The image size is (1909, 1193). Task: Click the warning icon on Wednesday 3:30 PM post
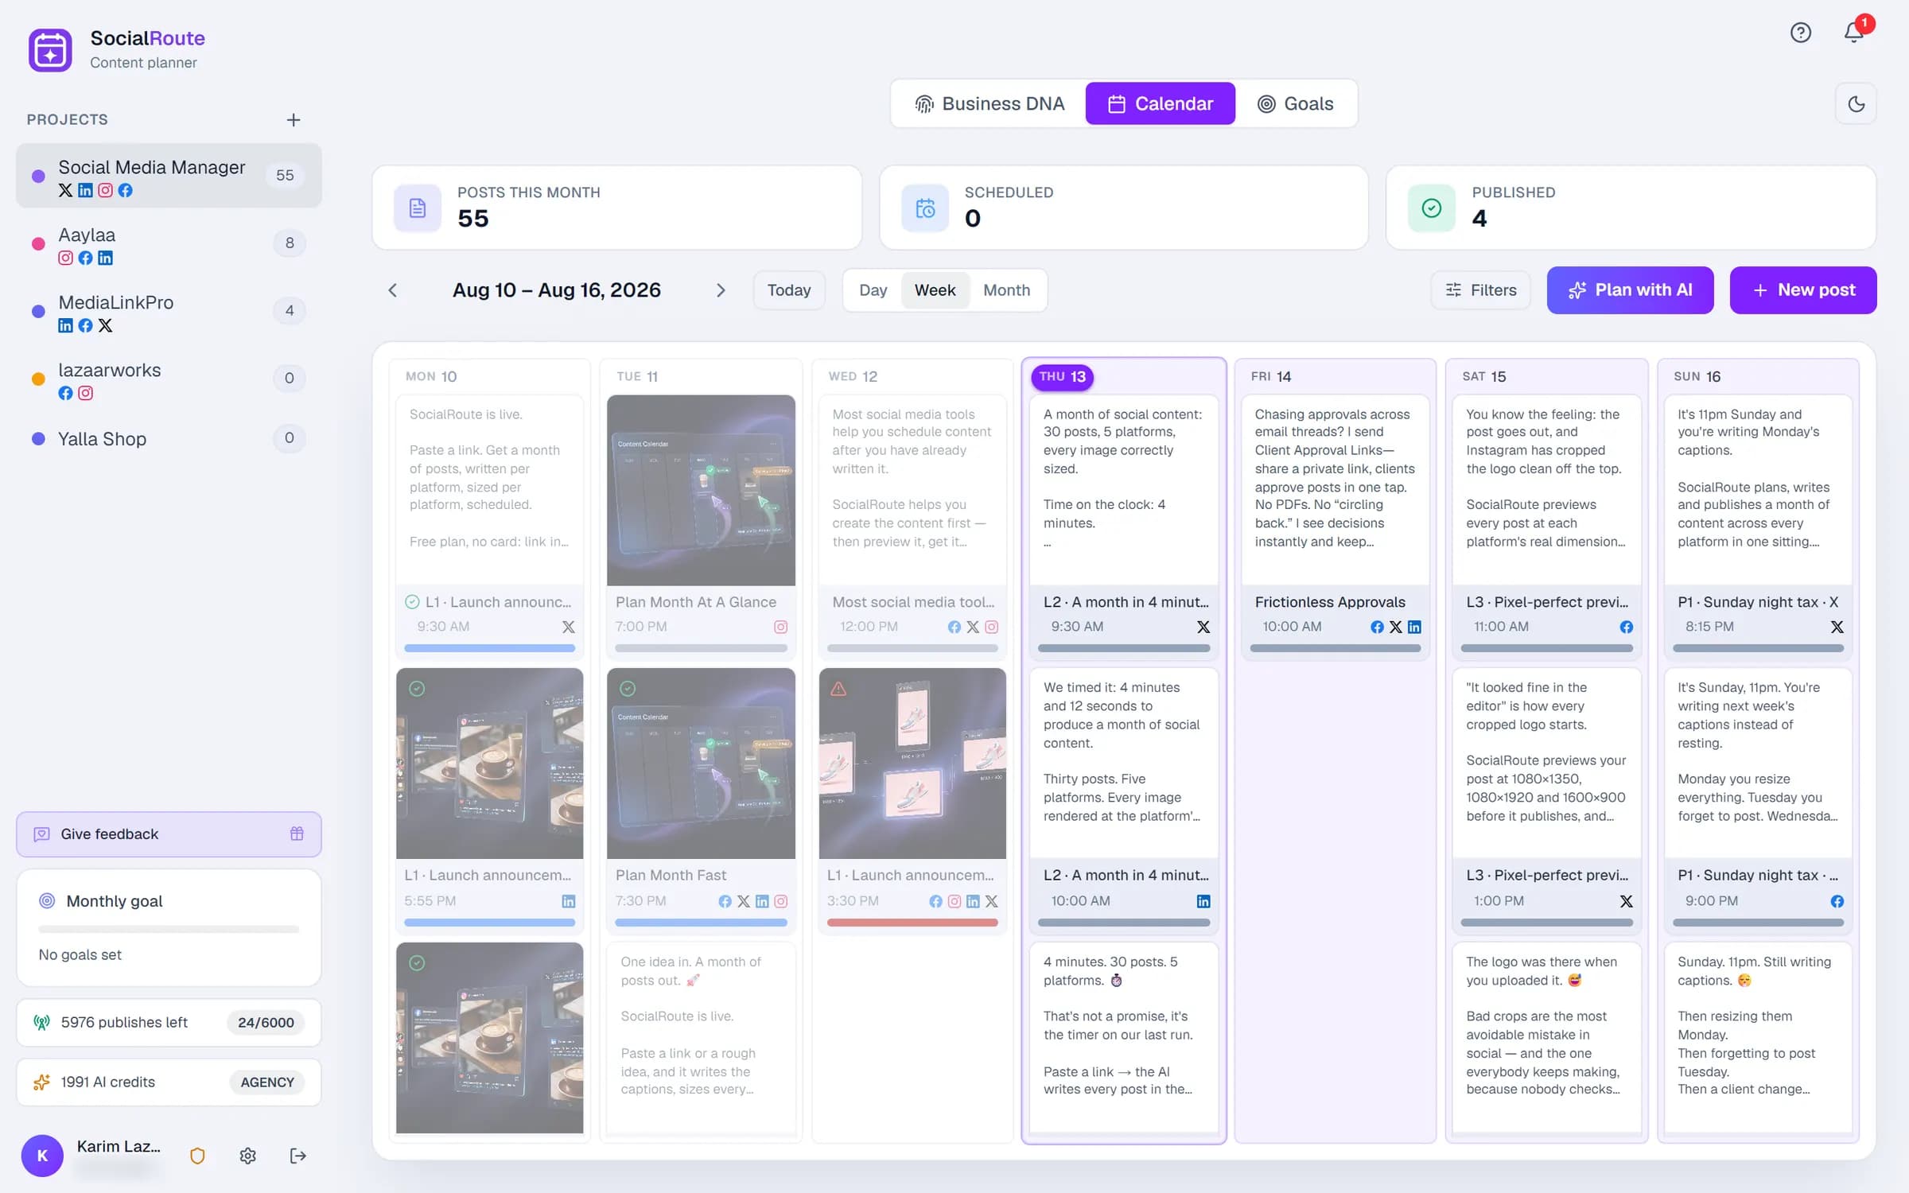pos(838,689)
